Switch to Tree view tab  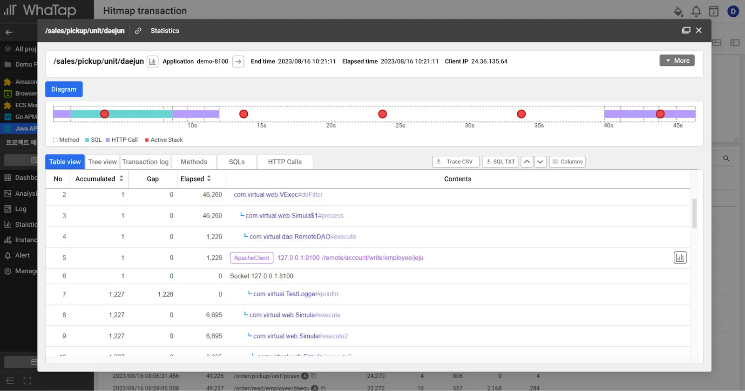tap(102, 162)
